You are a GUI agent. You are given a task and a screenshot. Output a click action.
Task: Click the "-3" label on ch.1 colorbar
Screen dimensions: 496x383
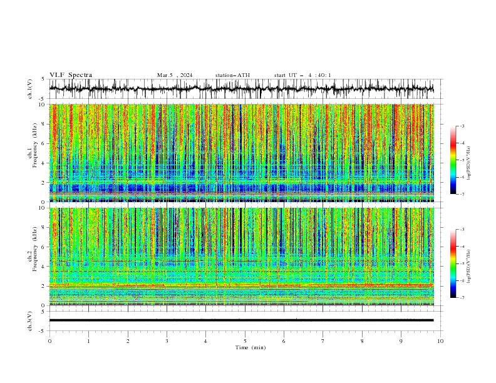click(x=462, y=126)
